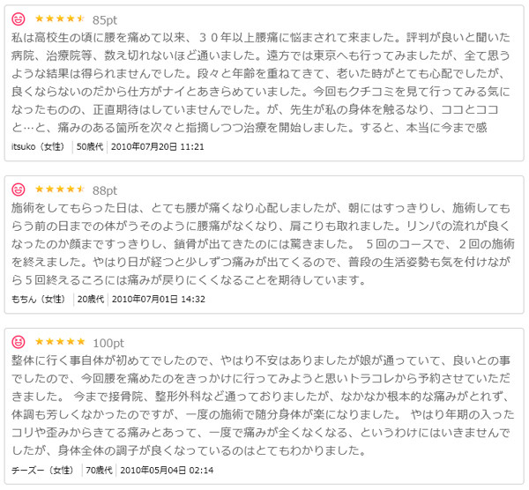Select the 88pt score label
The image size is (529, 490).
click(x=105, y=190)
